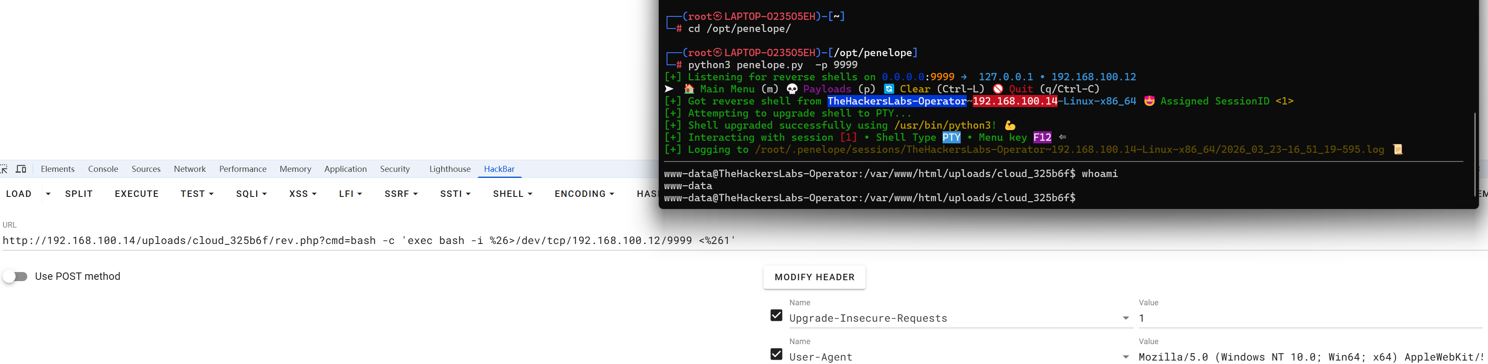Click the red-highlighted IP 192.168.100.14 in terminal
The image size is (1488, 364).
1015,101
